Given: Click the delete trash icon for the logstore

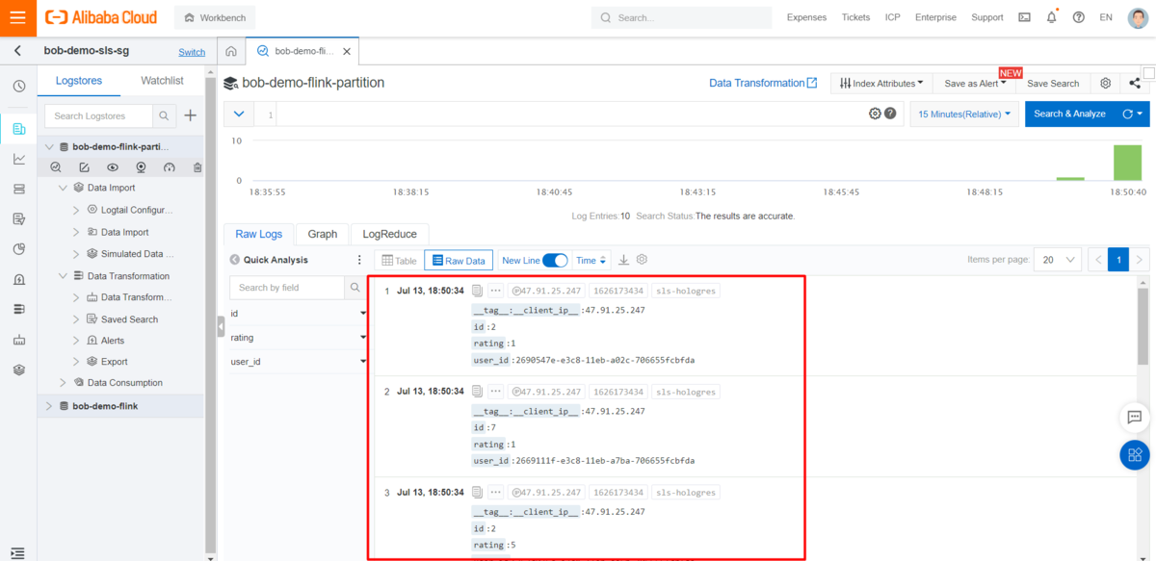Looking at the screenshot, I should 197,167.
